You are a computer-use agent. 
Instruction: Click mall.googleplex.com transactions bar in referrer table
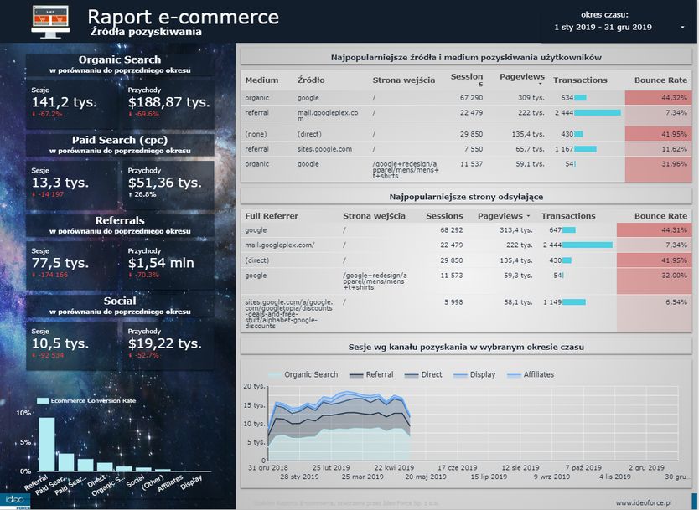[588, 245]
